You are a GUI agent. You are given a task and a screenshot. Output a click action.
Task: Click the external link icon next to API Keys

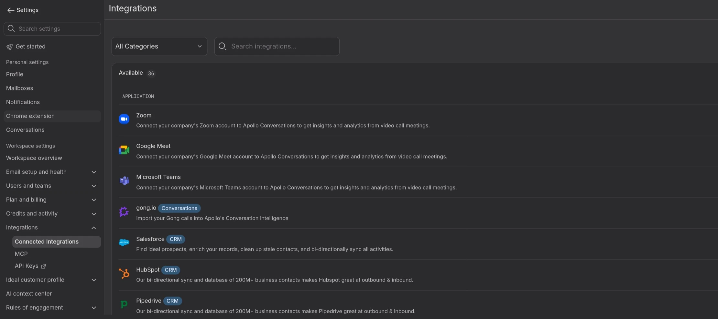[43, 266]
